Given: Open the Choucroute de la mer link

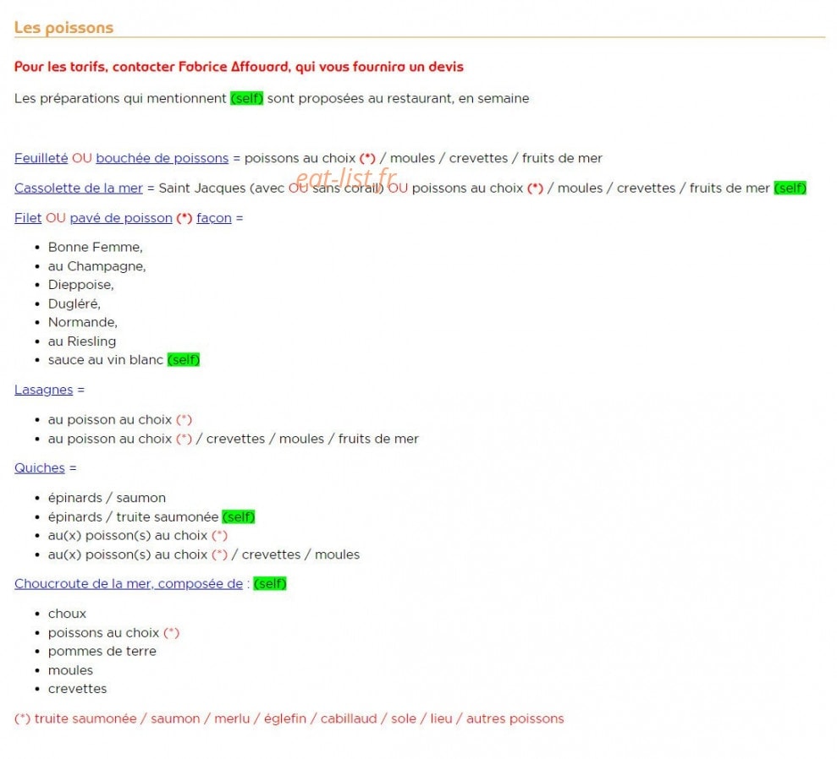Looking at the screenshot, I should coord(129,584).
